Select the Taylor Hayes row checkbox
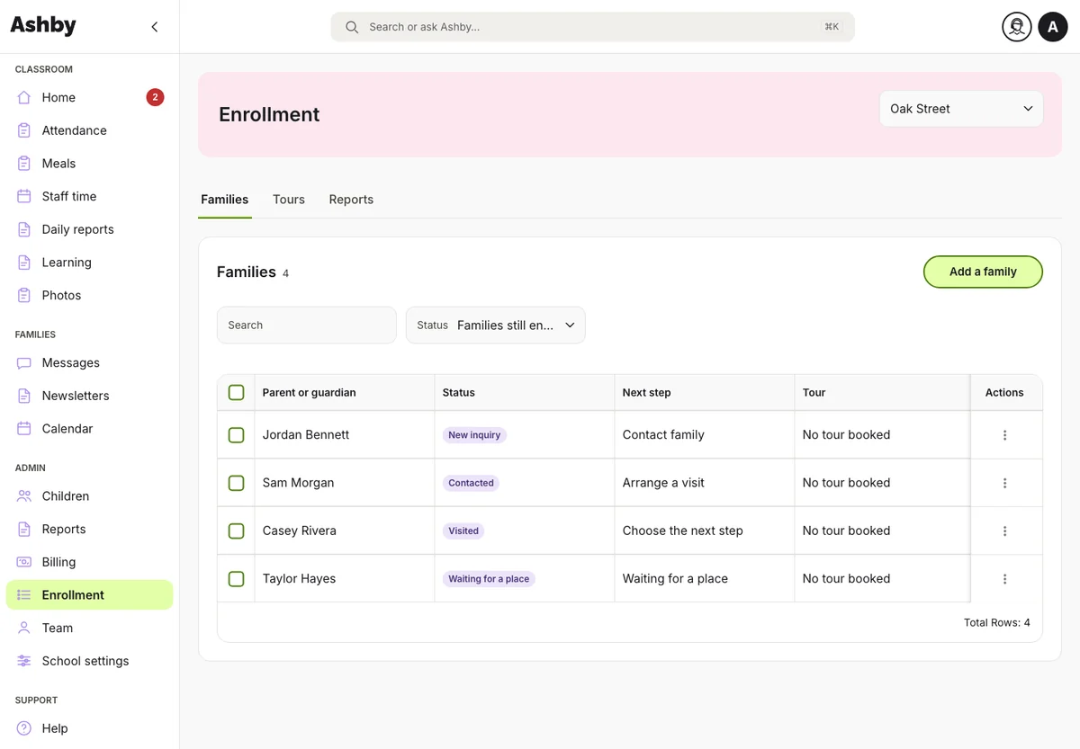The image size is (1080, 749). pos(236,579)
